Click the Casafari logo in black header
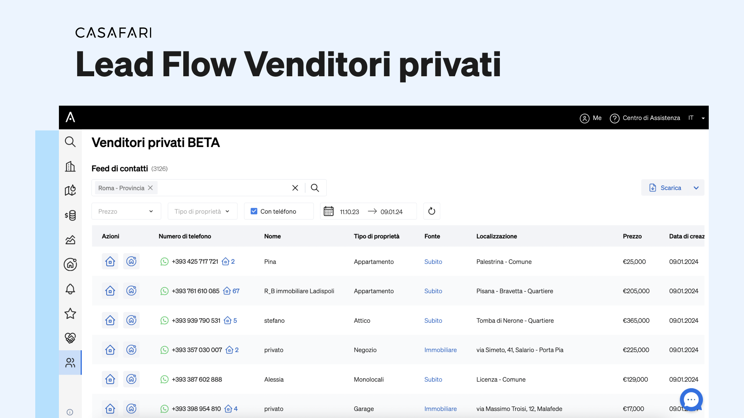The image size is (744, 418). pos(70,117)
